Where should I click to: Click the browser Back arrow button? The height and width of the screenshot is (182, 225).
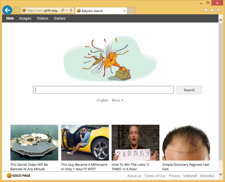(7, 10)
